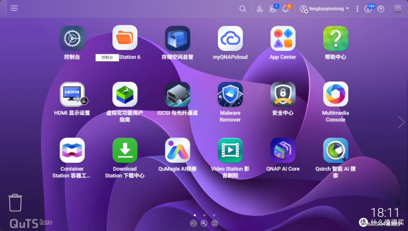Click the utility shortcut icon at bottom center

(204, 223)
